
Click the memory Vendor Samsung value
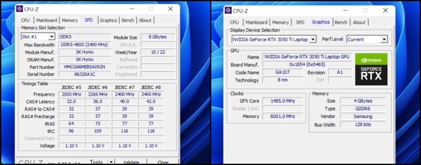363,116
